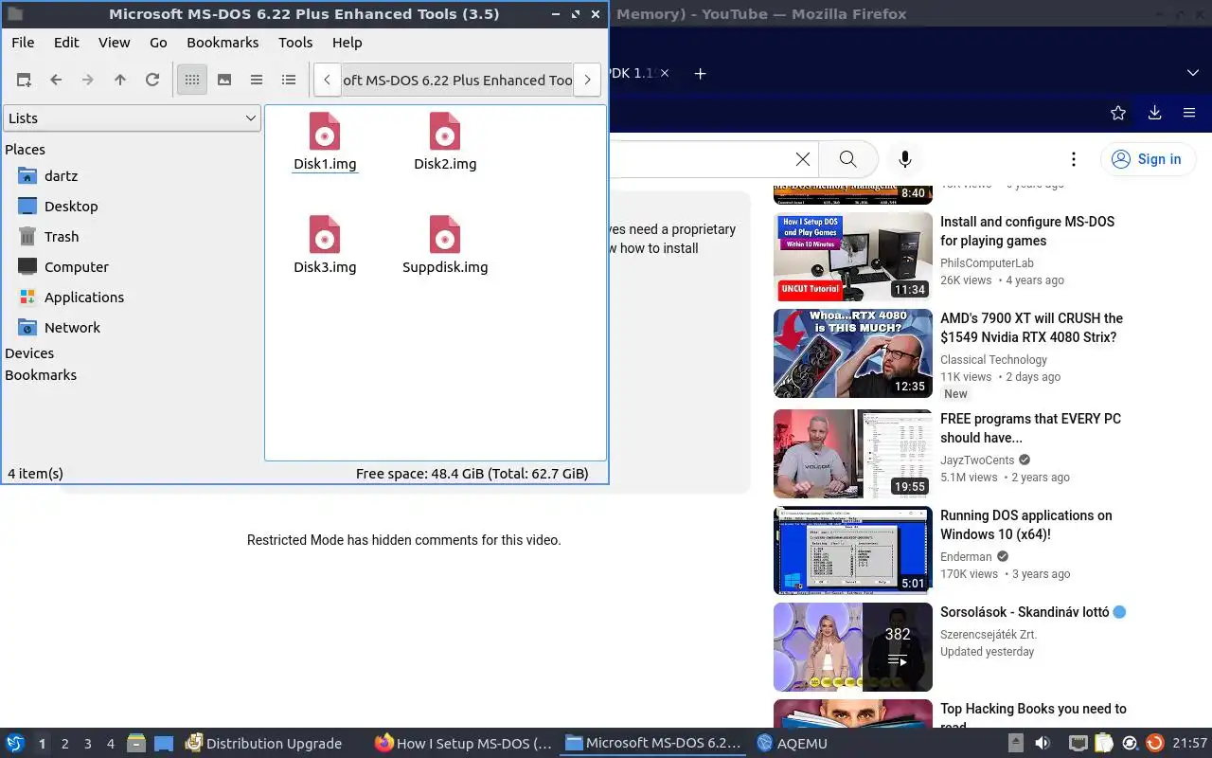
Task: Open YouTube settings three-dot menu
Action: pyautogui.click(x=1073, y=159)
